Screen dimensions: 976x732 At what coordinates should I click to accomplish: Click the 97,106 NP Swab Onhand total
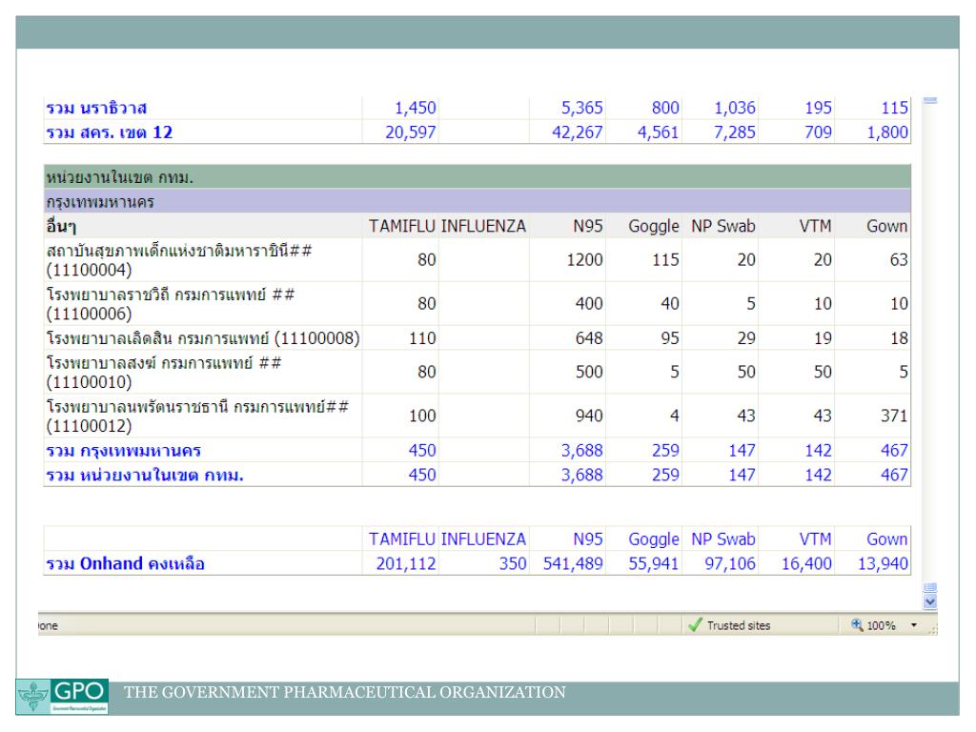[729, 564]
